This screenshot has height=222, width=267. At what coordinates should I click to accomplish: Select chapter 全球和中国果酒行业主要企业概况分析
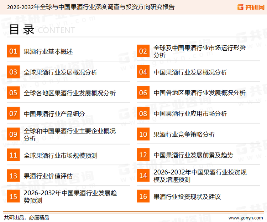pos(70,135)
